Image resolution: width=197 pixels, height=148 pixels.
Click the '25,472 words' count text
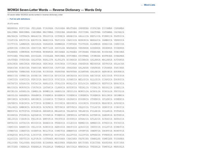point(13,24)
